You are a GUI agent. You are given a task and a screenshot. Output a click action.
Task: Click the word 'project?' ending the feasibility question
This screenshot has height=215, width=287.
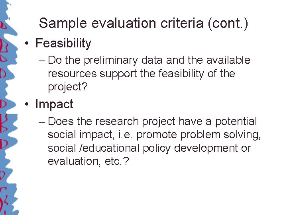68,87
